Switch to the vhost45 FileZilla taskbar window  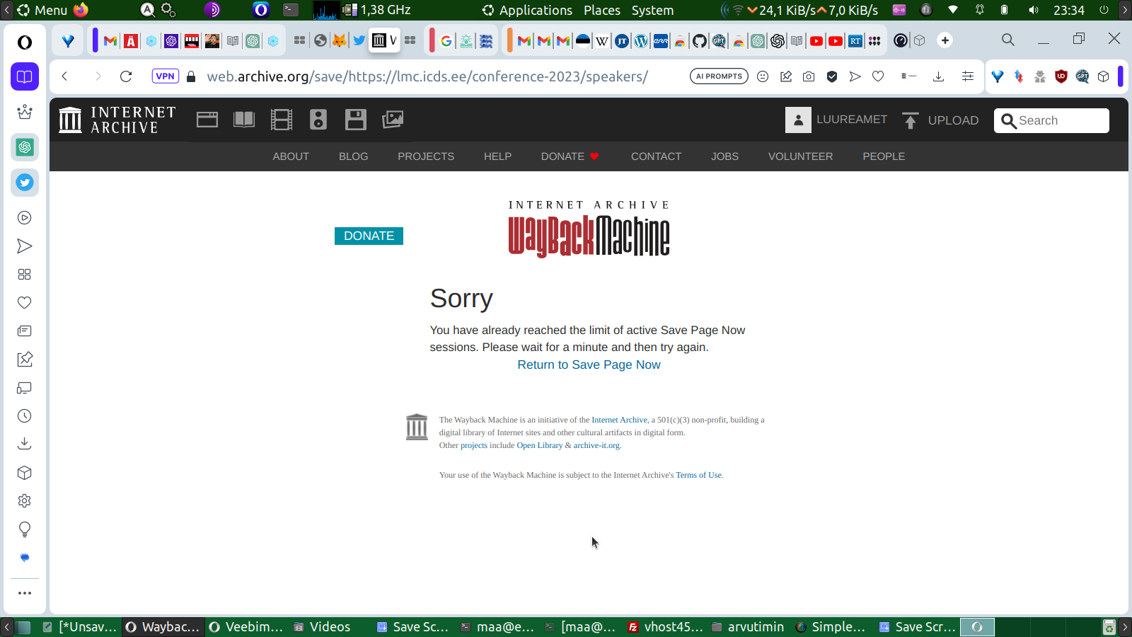[666, 627]
